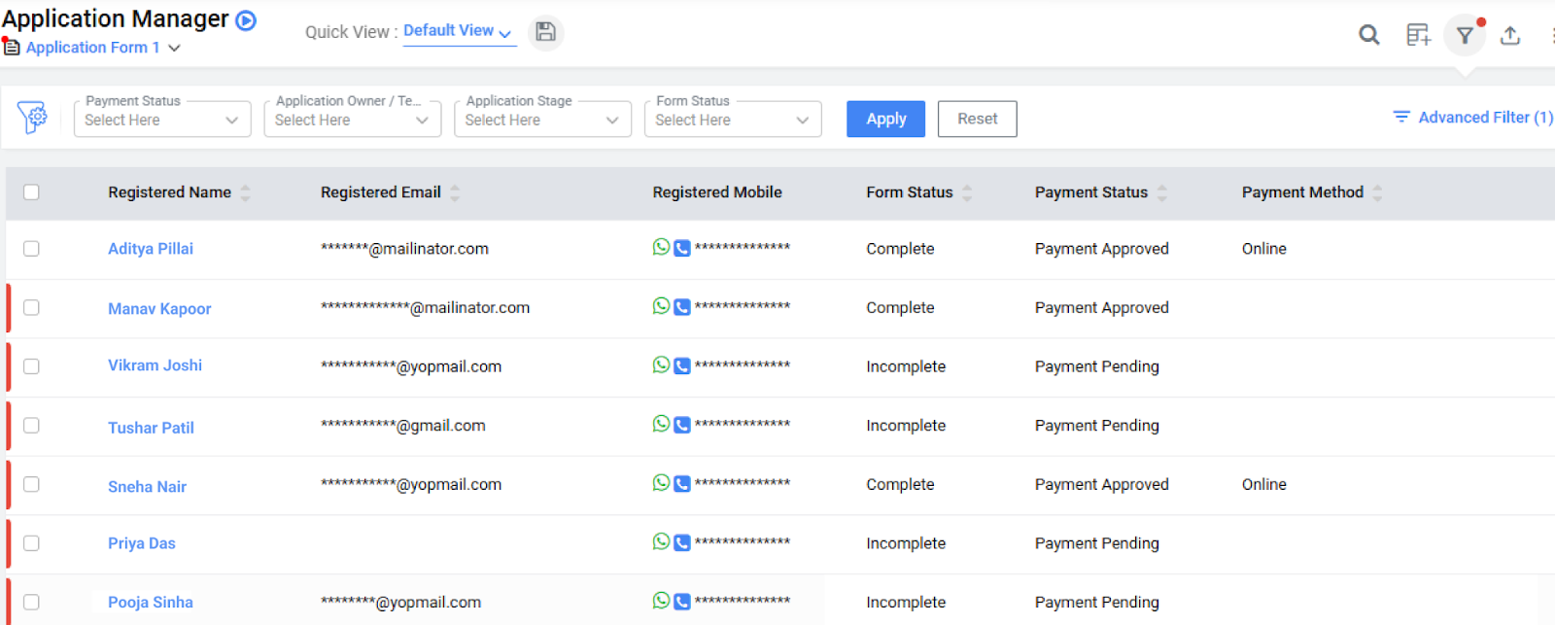Click phone call icon in Sneha Nair row
Screen dimensions: 1555x625
[682, 484]
